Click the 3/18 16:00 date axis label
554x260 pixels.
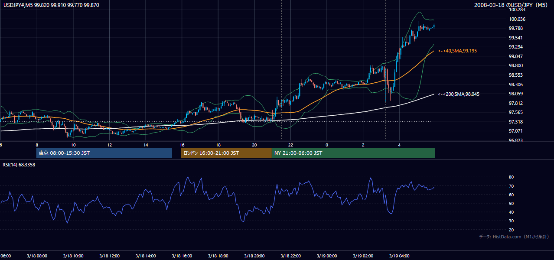pos(182,256)
